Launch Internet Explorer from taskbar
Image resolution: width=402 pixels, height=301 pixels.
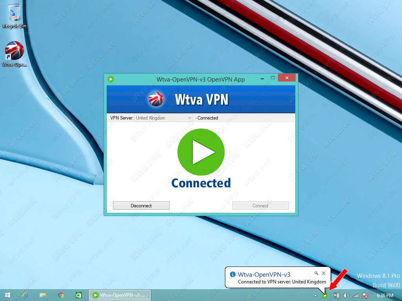coord(25,295)
